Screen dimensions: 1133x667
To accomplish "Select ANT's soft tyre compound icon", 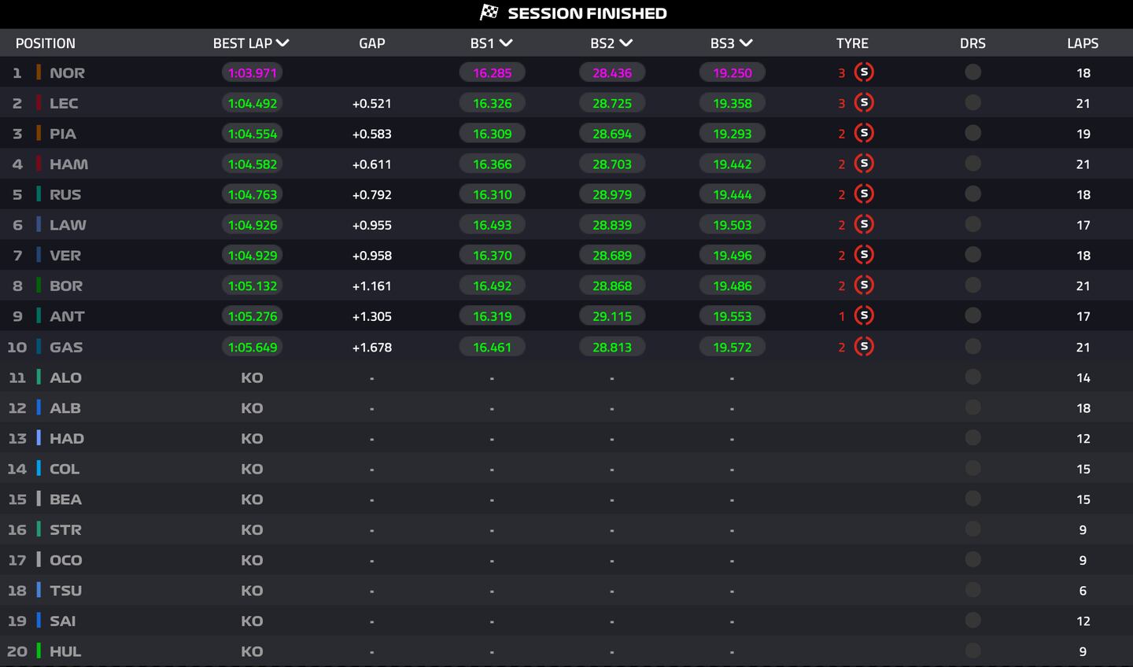I will point(863,315).
